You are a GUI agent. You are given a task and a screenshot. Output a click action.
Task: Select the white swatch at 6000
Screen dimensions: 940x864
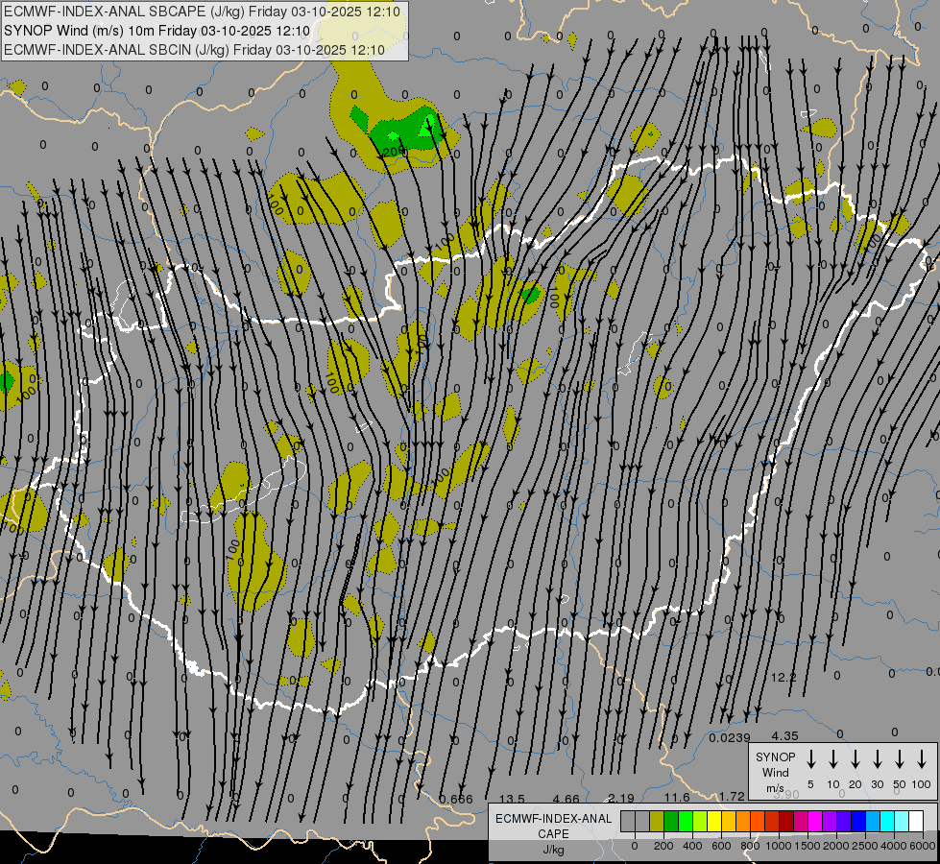click(916, 821)
